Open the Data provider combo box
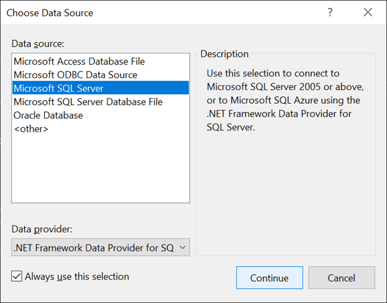387x303 pixels. point(93,248)
